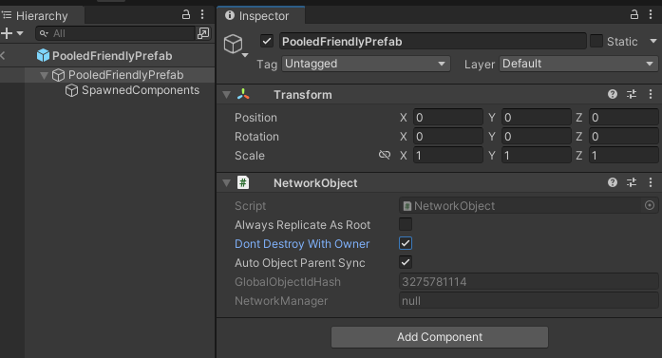Switch to the Inspector tab
This screenshot has height=358, width=662.
point(261,15)
